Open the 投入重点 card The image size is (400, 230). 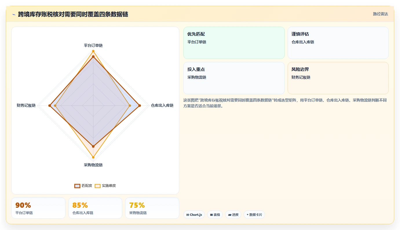coord(234,78)
